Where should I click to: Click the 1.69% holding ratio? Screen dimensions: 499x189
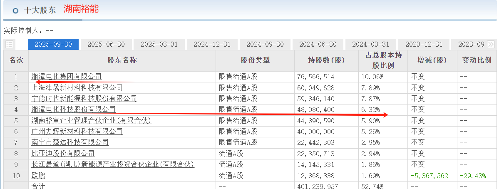point(371,176)
